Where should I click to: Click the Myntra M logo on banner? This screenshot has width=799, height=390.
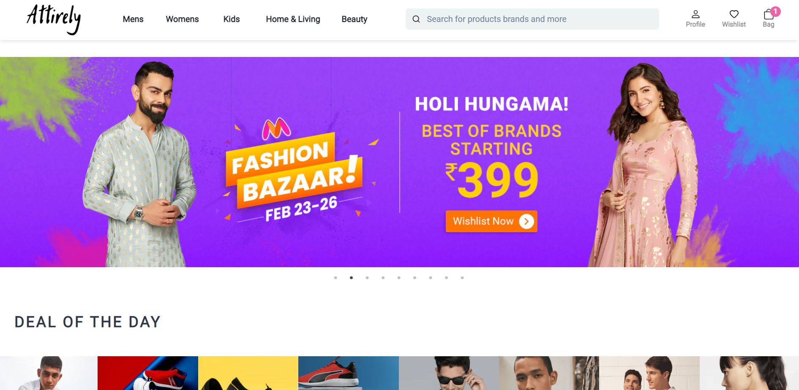click(x=276, y=129)
